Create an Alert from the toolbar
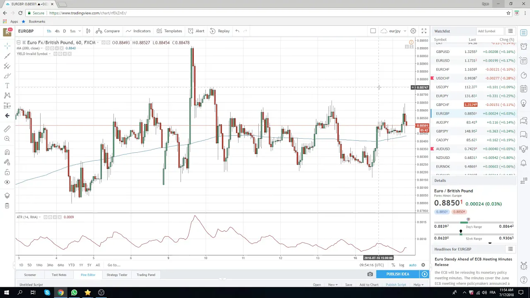530x298 pixels. click(196, 31)
